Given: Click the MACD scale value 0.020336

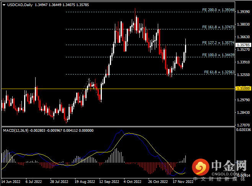Looking at the screenshot, I should coord(243,130).
